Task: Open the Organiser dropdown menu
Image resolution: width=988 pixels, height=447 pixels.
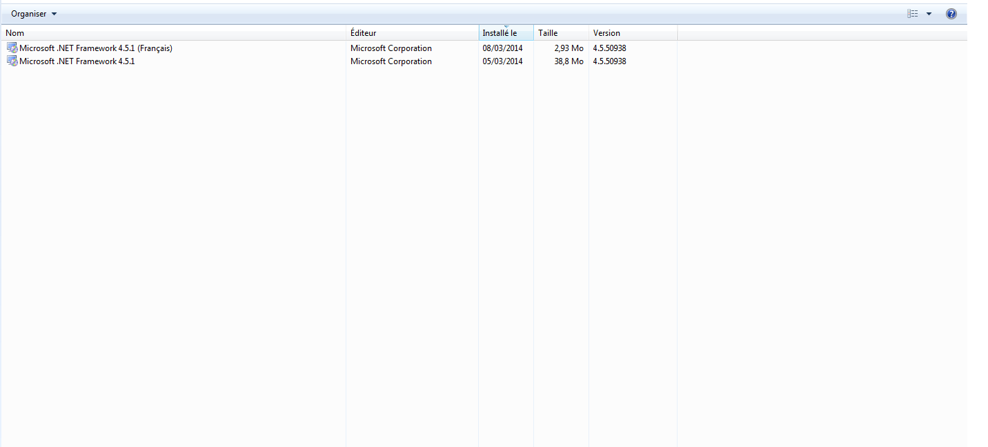Action: click(34, 14)
